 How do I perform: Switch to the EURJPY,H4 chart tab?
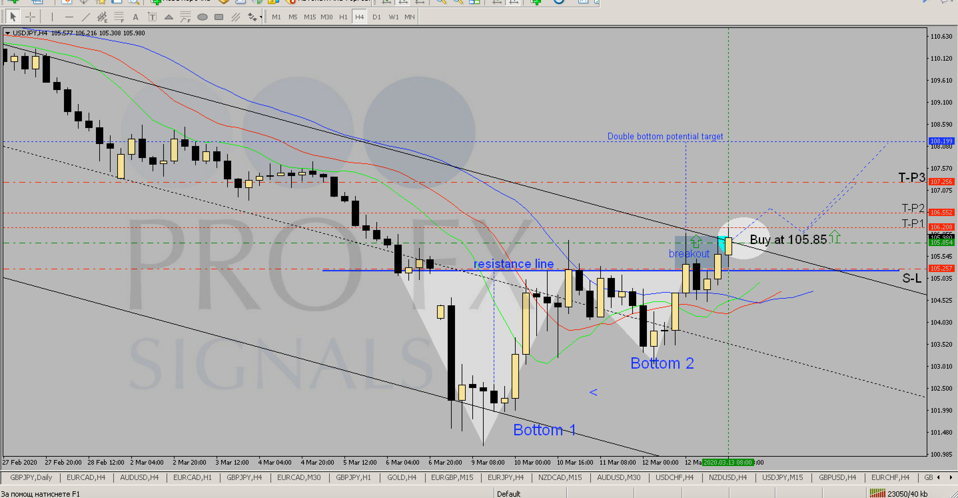(505, 477)
